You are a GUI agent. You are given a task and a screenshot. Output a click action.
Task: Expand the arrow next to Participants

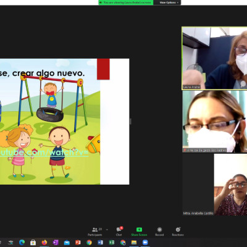[107, 229]
